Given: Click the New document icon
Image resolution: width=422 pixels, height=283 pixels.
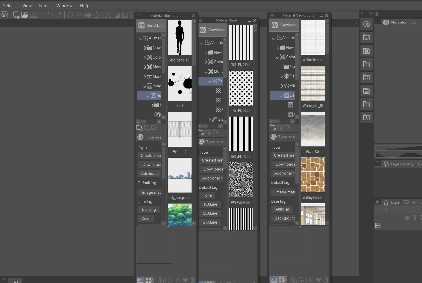Looking at the screenshot, I should [16, 15].
